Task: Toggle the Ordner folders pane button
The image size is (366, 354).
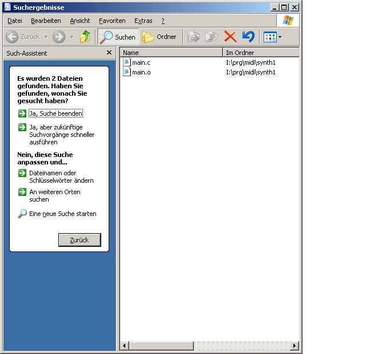Action: 160,37
